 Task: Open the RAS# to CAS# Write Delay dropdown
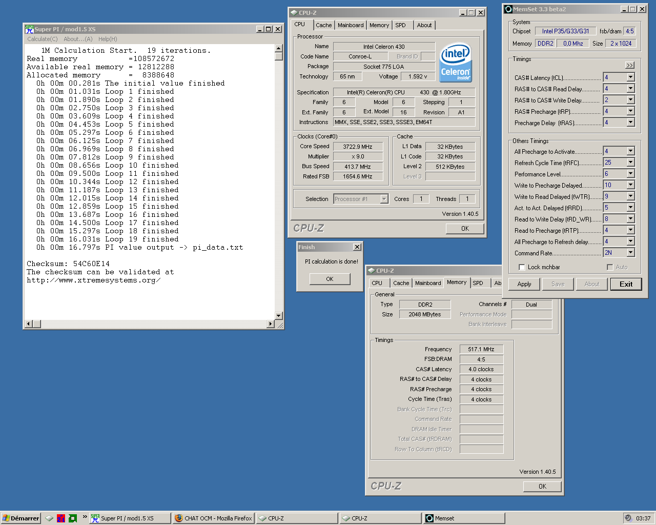pos(630,100)
